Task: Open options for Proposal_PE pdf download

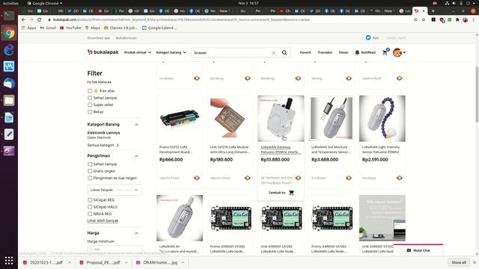Action: 126,262
